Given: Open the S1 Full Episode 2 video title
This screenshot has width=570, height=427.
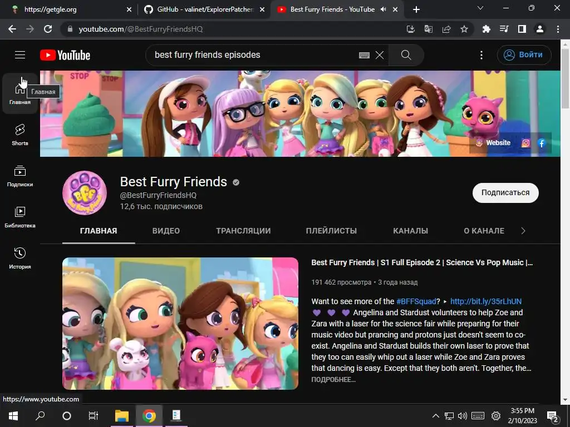Looking at the screenshot, I should click(x=422, y=262).
